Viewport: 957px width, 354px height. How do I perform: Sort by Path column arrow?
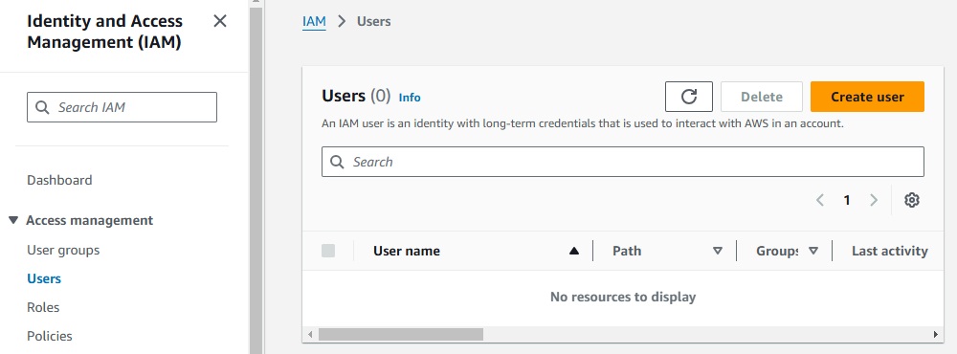tap(718, 251)
